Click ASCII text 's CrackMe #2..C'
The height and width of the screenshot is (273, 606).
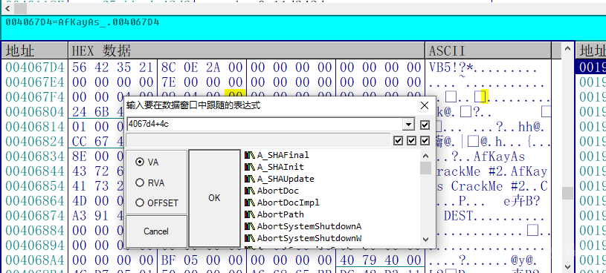(x=492, y=186)
